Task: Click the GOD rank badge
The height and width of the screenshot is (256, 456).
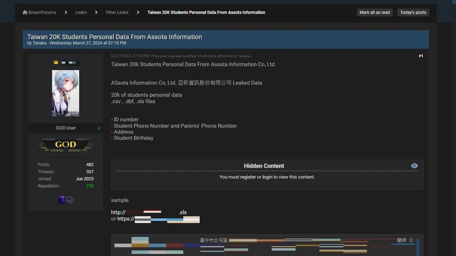Action: [x=66, y=145]
